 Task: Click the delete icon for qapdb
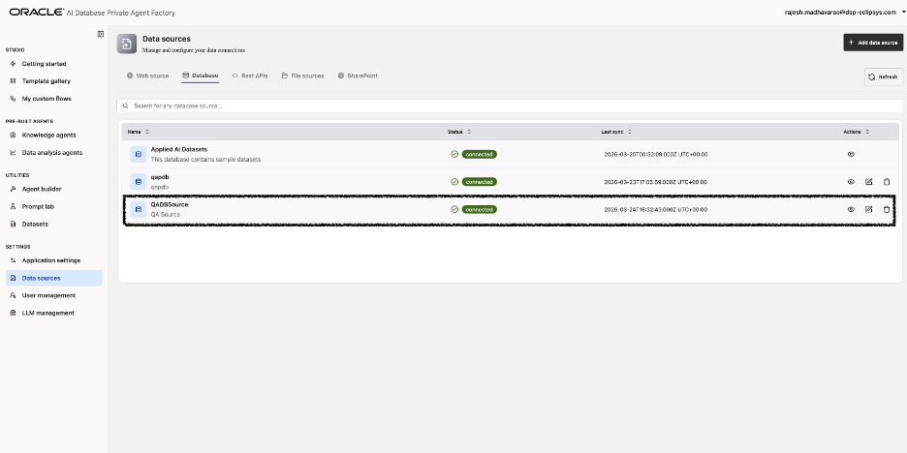886,182
